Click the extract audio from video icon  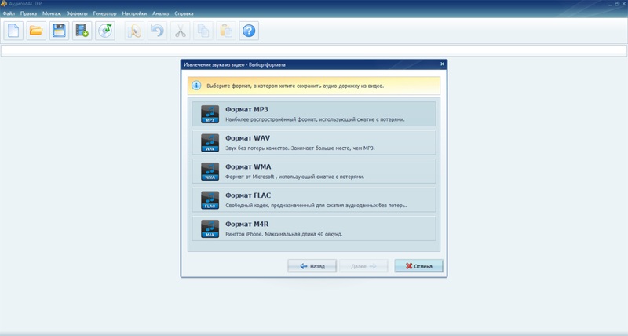(82, 31)
